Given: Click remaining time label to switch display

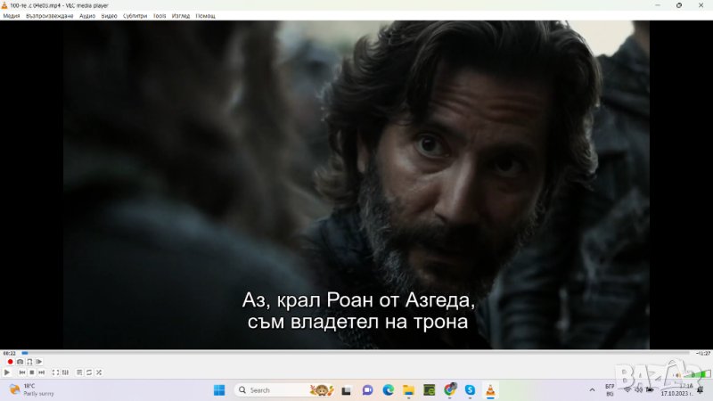Looking at the screenshot, I should [702, 354].
